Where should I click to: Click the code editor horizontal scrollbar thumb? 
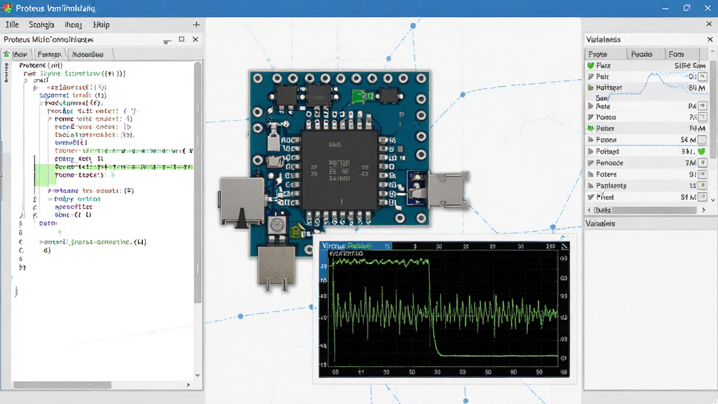click(x=62, y=385)
